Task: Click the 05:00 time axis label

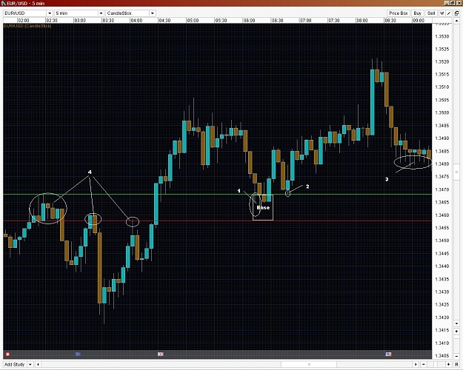Action: [193, 21]
